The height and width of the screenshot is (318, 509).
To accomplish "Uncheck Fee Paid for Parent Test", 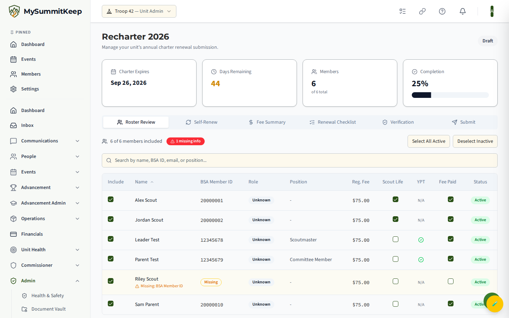I will pyautogui.click(x=451, y=259).
